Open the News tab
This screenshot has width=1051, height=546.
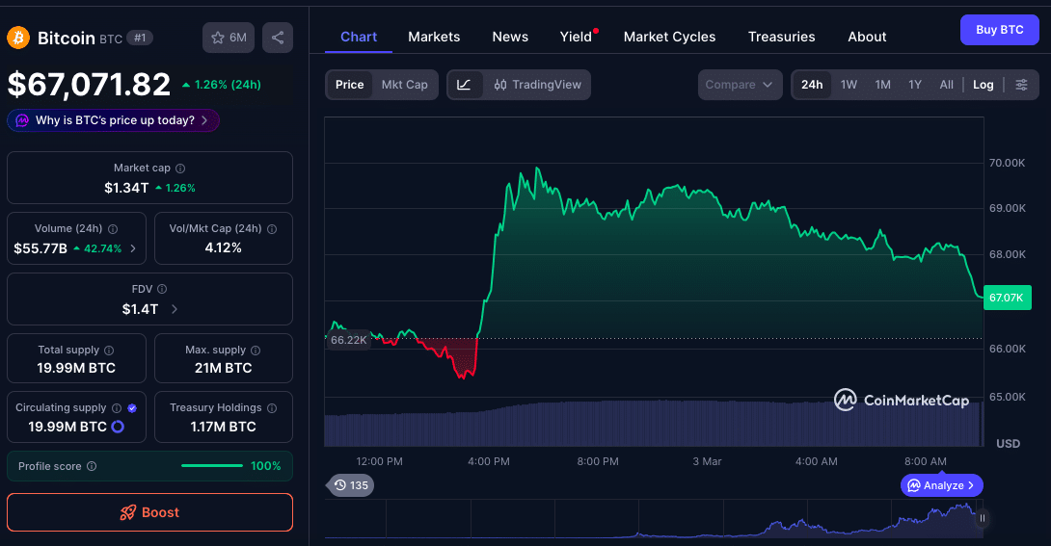(x=510, y=37)
